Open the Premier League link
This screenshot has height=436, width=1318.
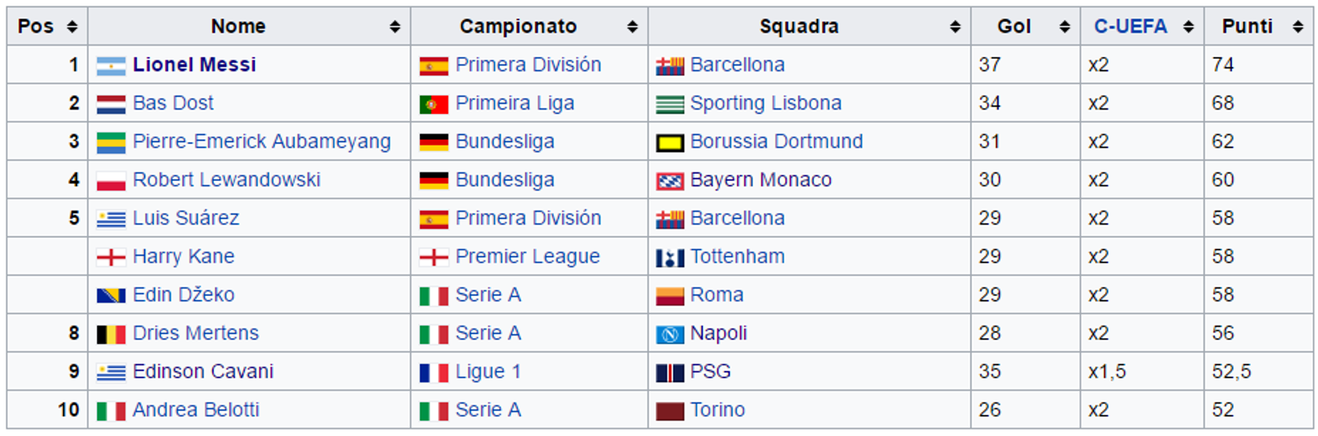(527, 256)
